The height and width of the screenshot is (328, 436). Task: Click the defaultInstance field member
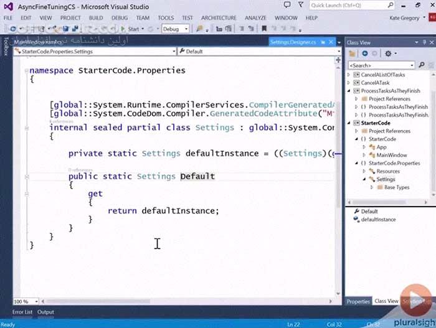pyautogui.click(x=378, y=219)
